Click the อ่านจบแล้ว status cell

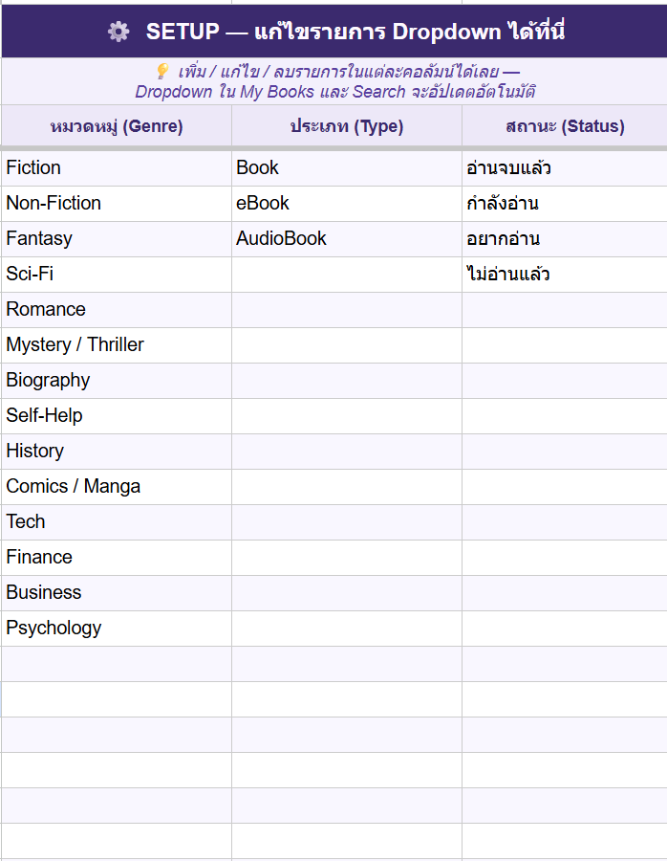[565, 168]
